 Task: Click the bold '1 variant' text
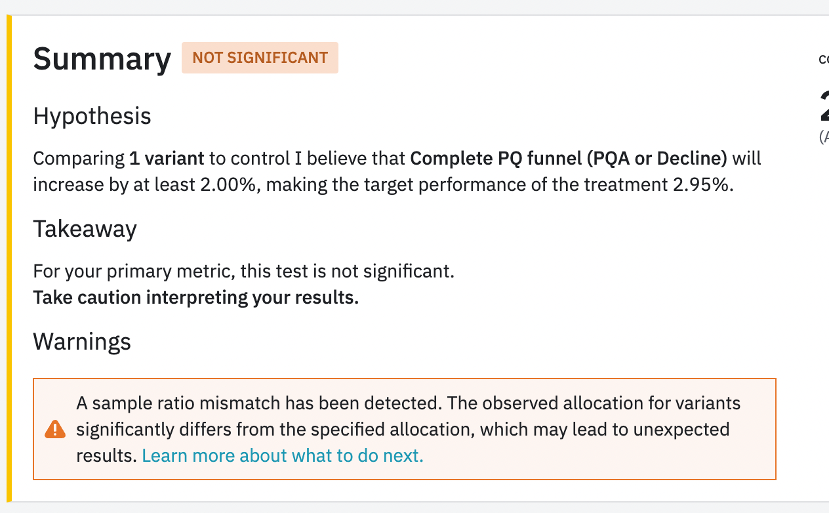[167, 159]
